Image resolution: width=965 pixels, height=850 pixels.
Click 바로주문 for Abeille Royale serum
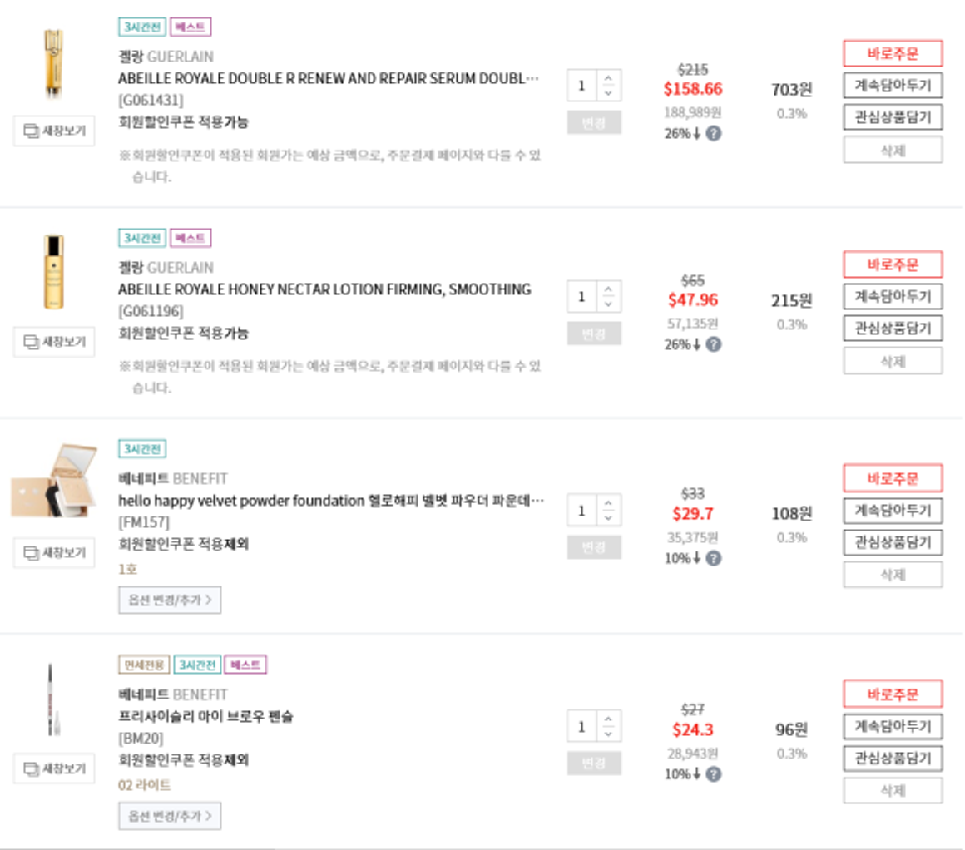(x=893, y=54)
